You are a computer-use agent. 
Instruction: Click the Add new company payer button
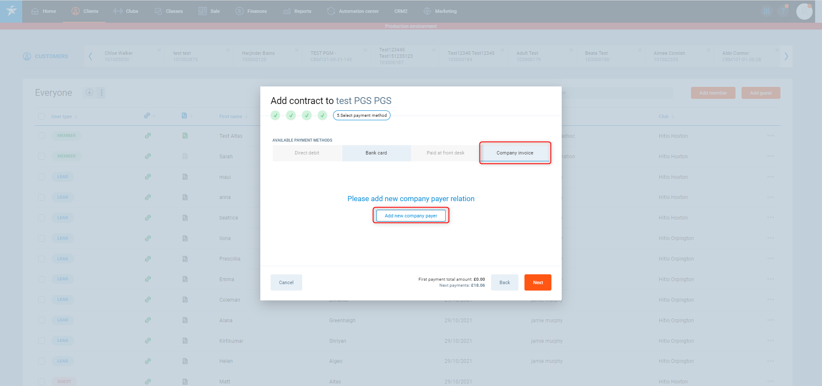(x=411, y=216)
